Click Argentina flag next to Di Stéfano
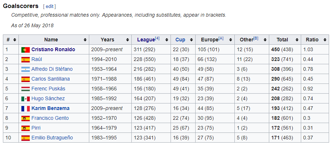 25,69
